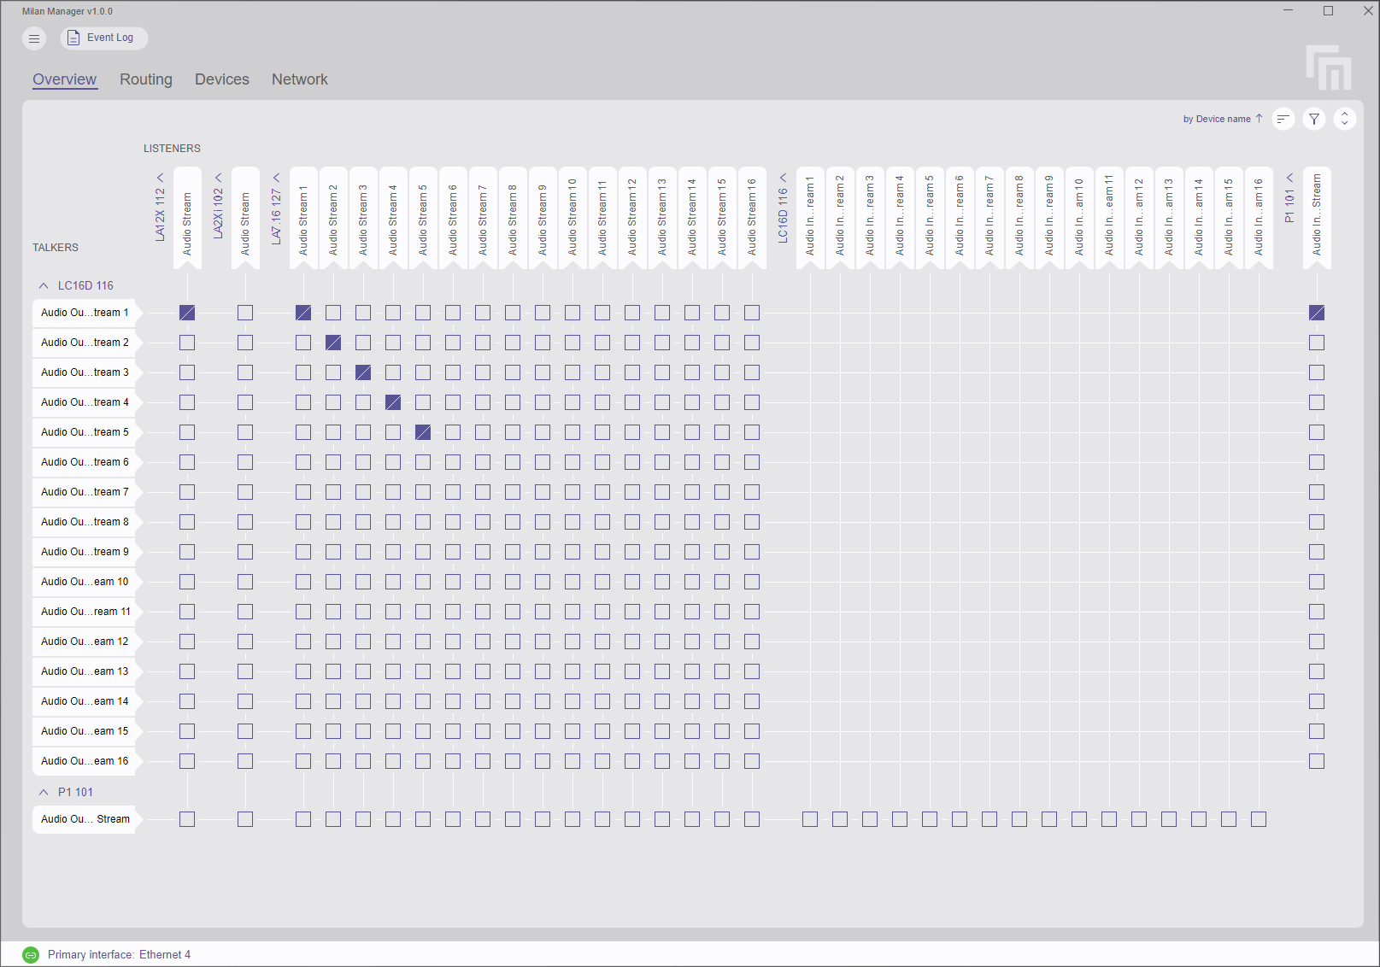The image size is (1380, 967).
Task: Collapse LC16D 116 listener column group
Action: click(783, 178)
